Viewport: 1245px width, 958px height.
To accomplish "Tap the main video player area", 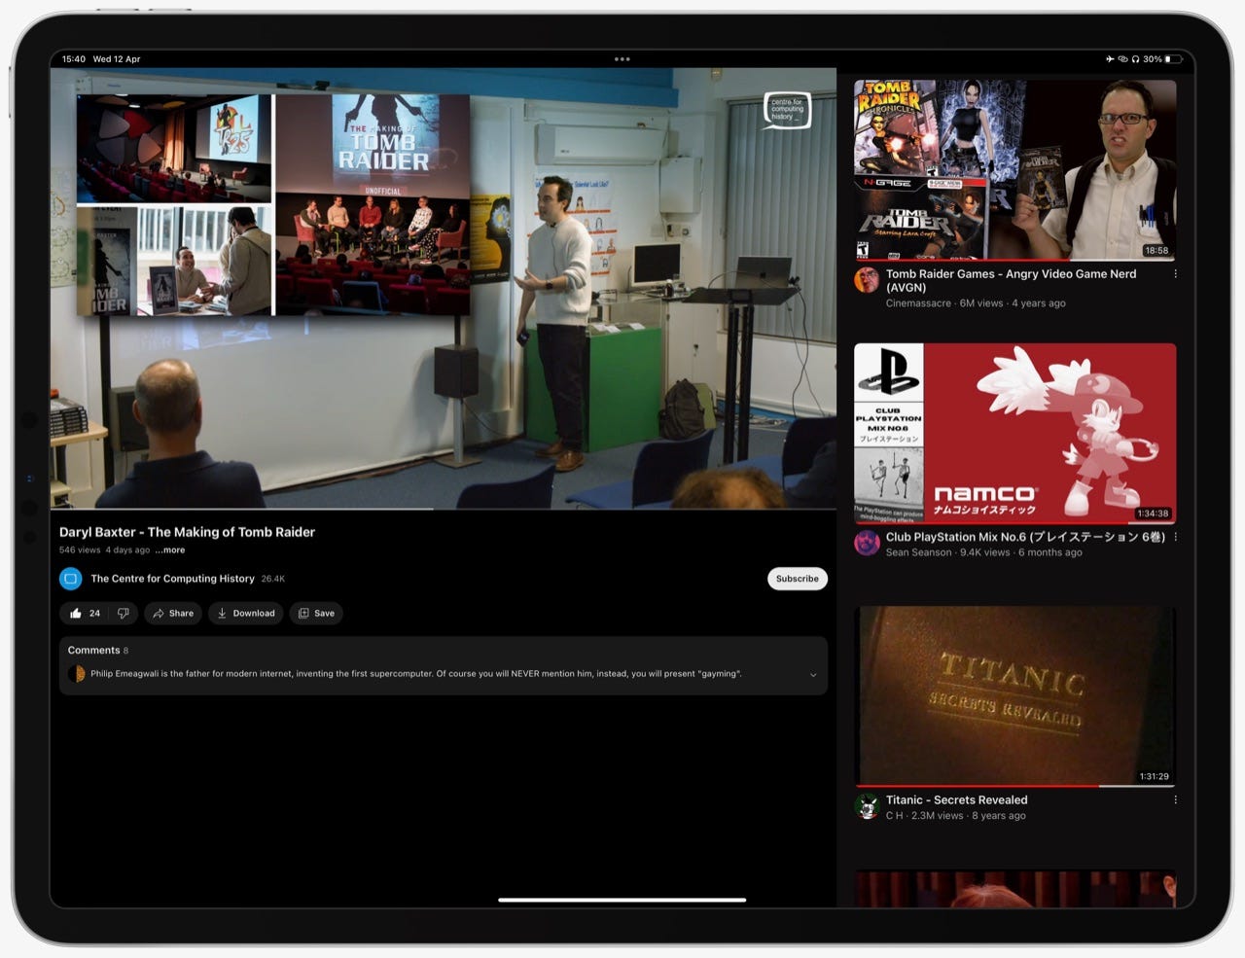I will point(444,289).
